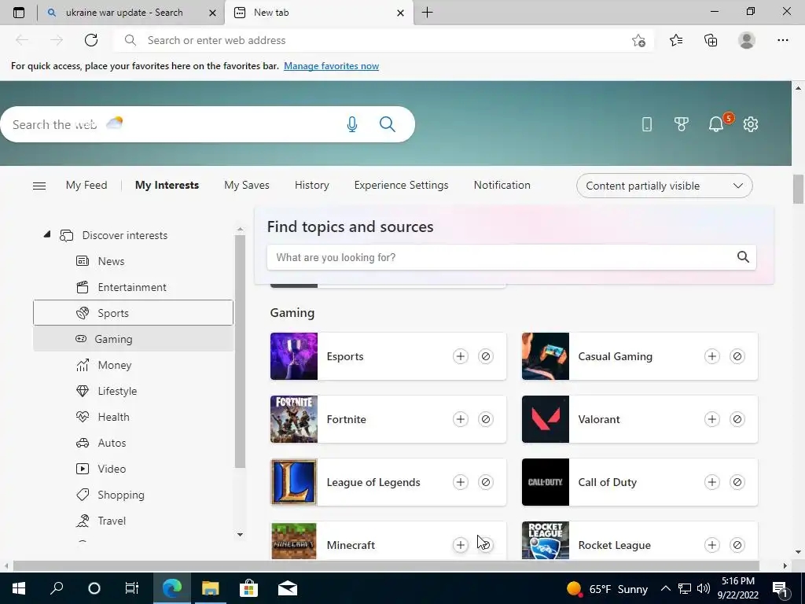Image resolution: width=805 pixels, height=604 pixels.
Task: Open Windows Start menu
Action: (x=19, y=588)
